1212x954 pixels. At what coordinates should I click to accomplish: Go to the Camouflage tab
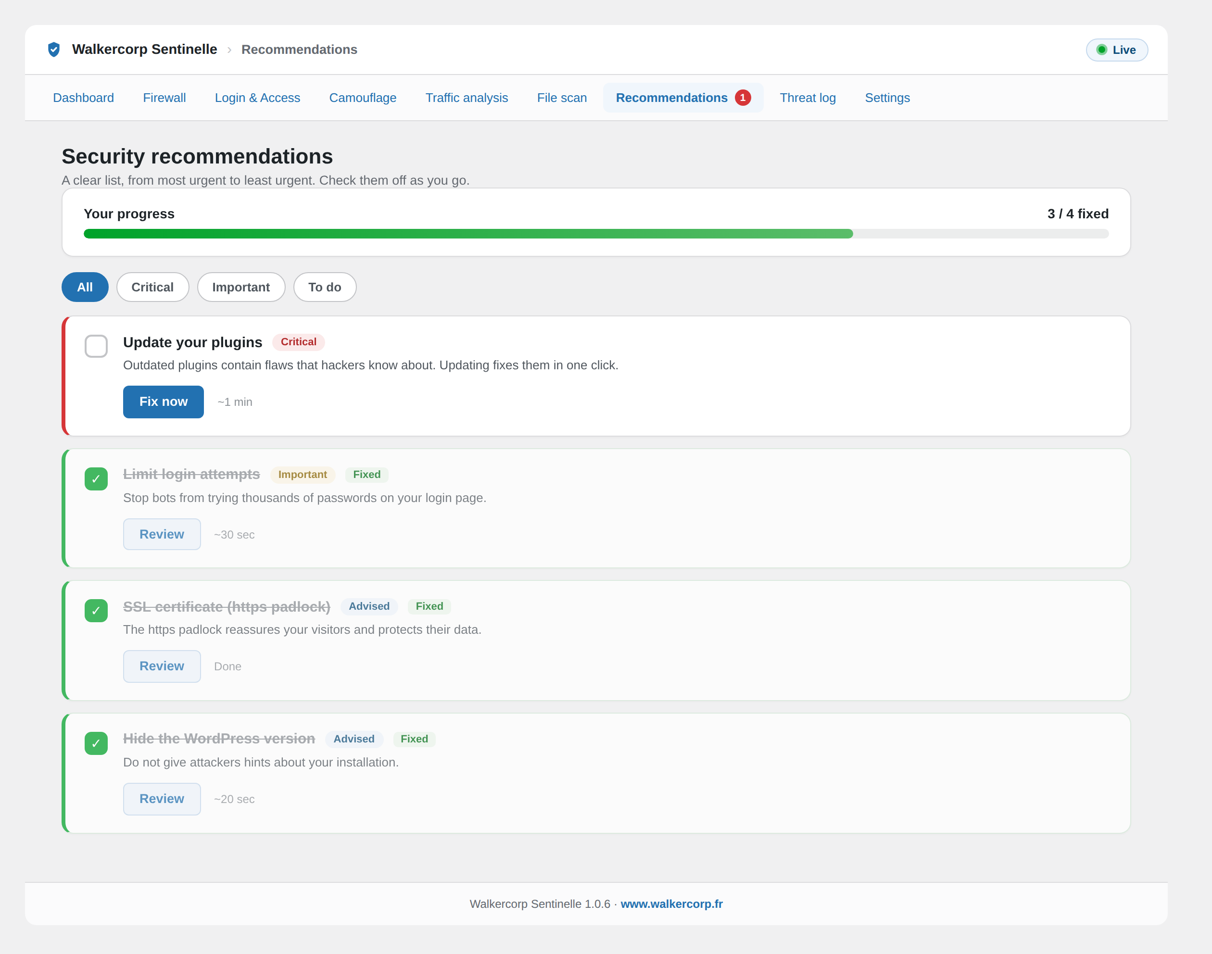363,98
